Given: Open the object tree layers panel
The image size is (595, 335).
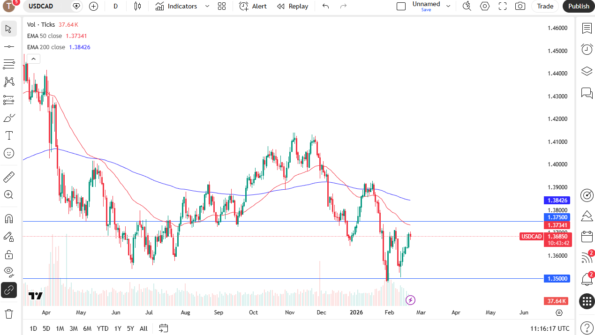Looking at the screenshot, I should (x=587, y=71).
